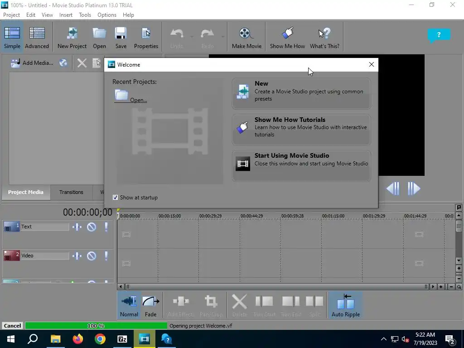This screenshot has height=348, width=464.
Task: Open the Project menu
Action: coord(11,15)
